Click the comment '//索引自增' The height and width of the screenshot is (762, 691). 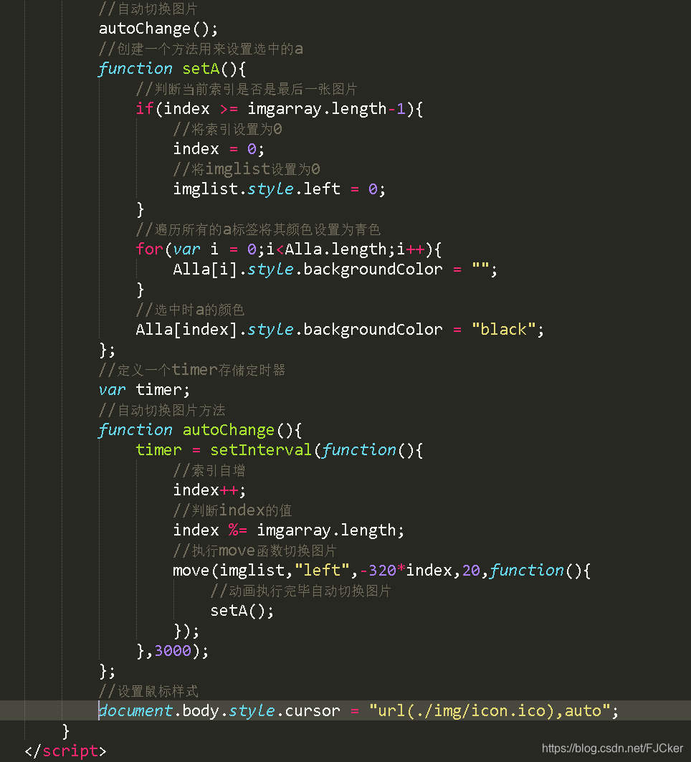(x=209, y=470)
